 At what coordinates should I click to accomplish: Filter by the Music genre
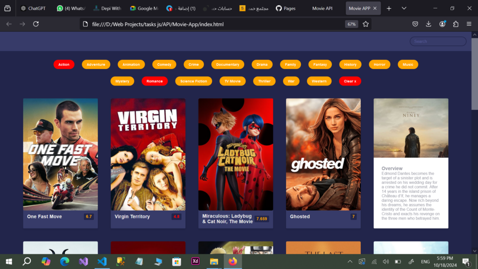coord(408,64)
